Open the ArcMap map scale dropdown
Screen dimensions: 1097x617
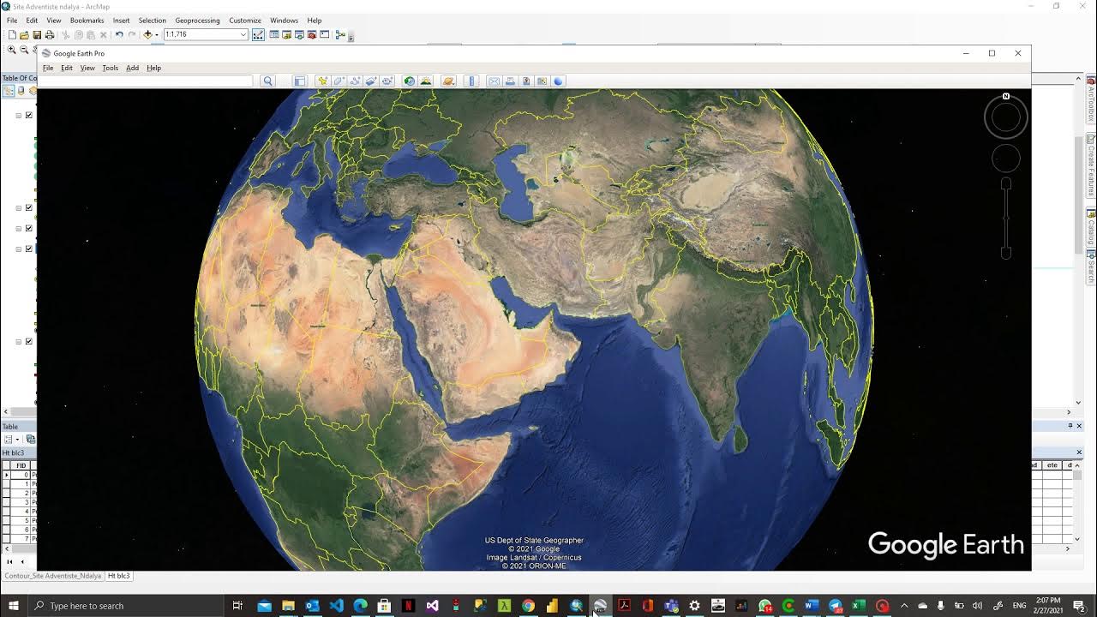pyautogui.click(x=243, y=35)
